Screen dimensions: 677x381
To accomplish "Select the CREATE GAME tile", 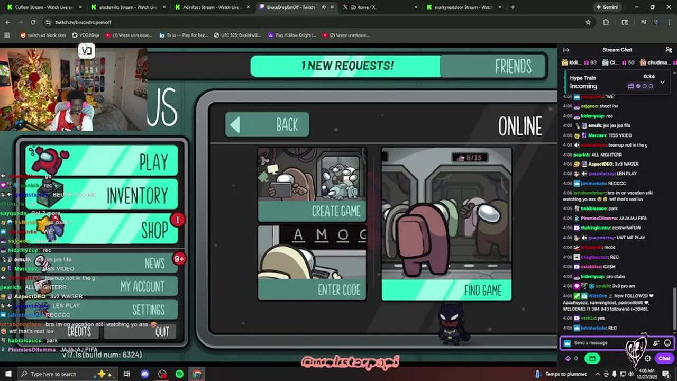I will (312, 184).
